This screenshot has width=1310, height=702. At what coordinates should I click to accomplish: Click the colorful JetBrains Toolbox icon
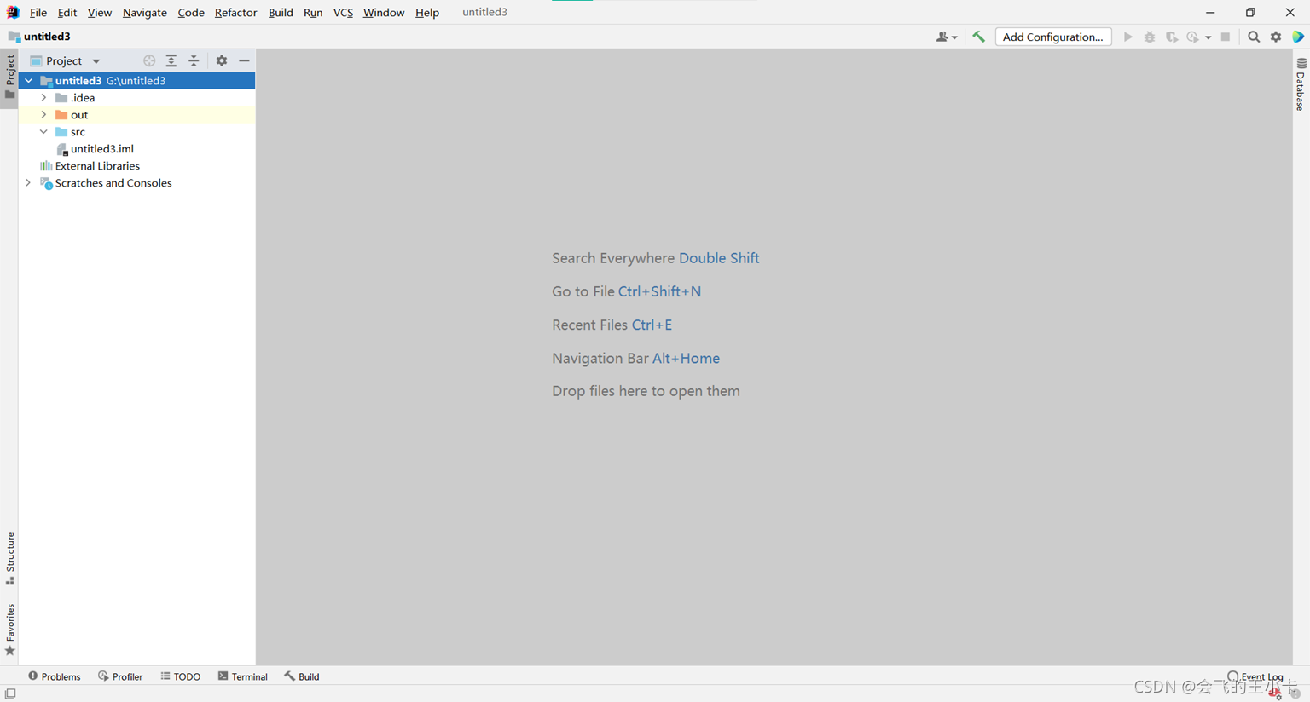point(1298,37)
